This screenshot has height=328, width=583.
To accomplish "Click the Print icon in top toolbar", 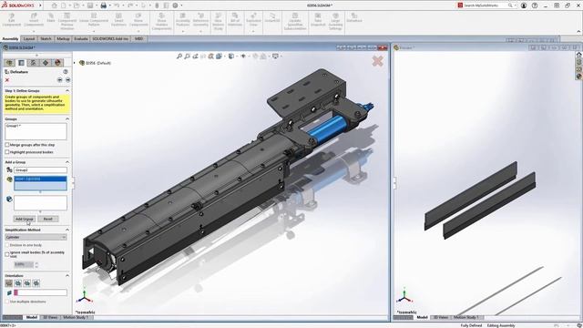I will point(103,5).
